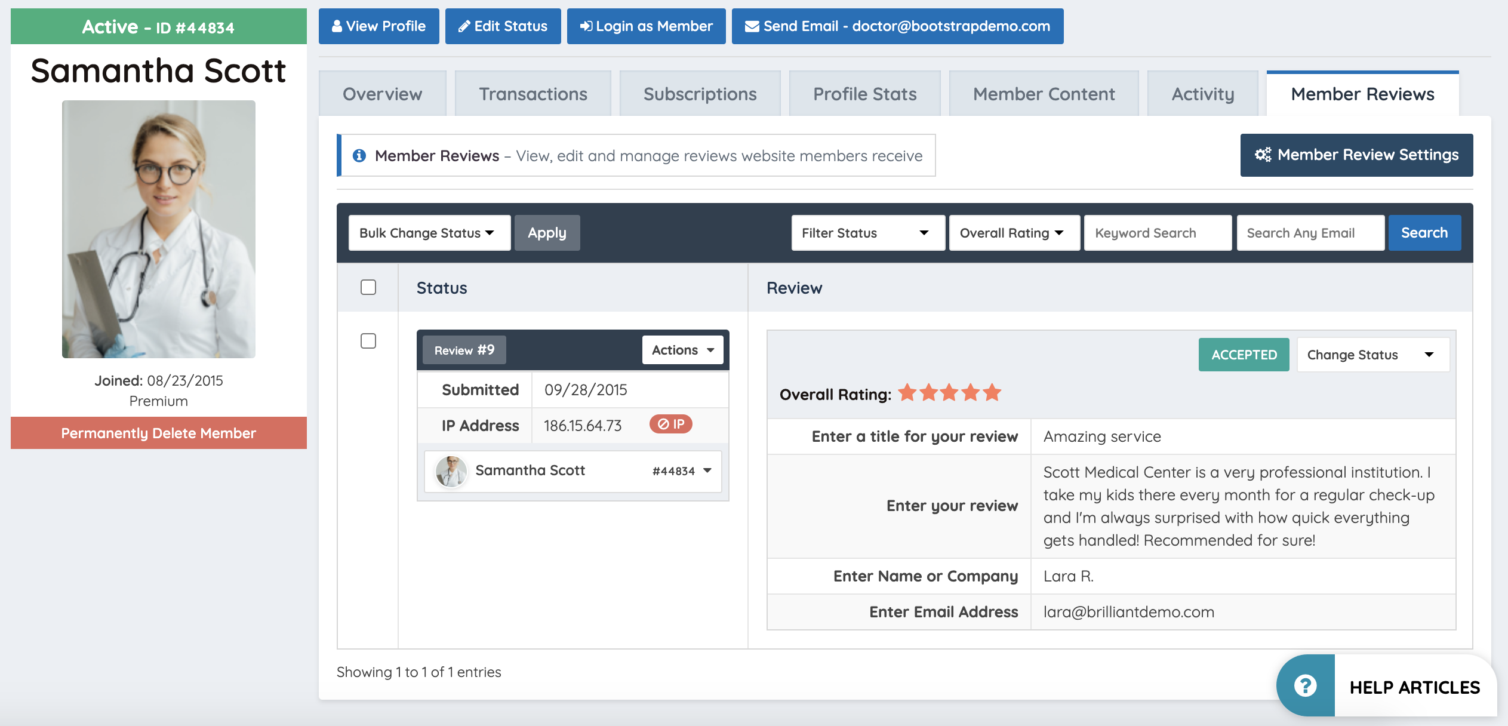Click the envelope icon on Send Email
This screenshot has width=1508, height=726.
752,26
